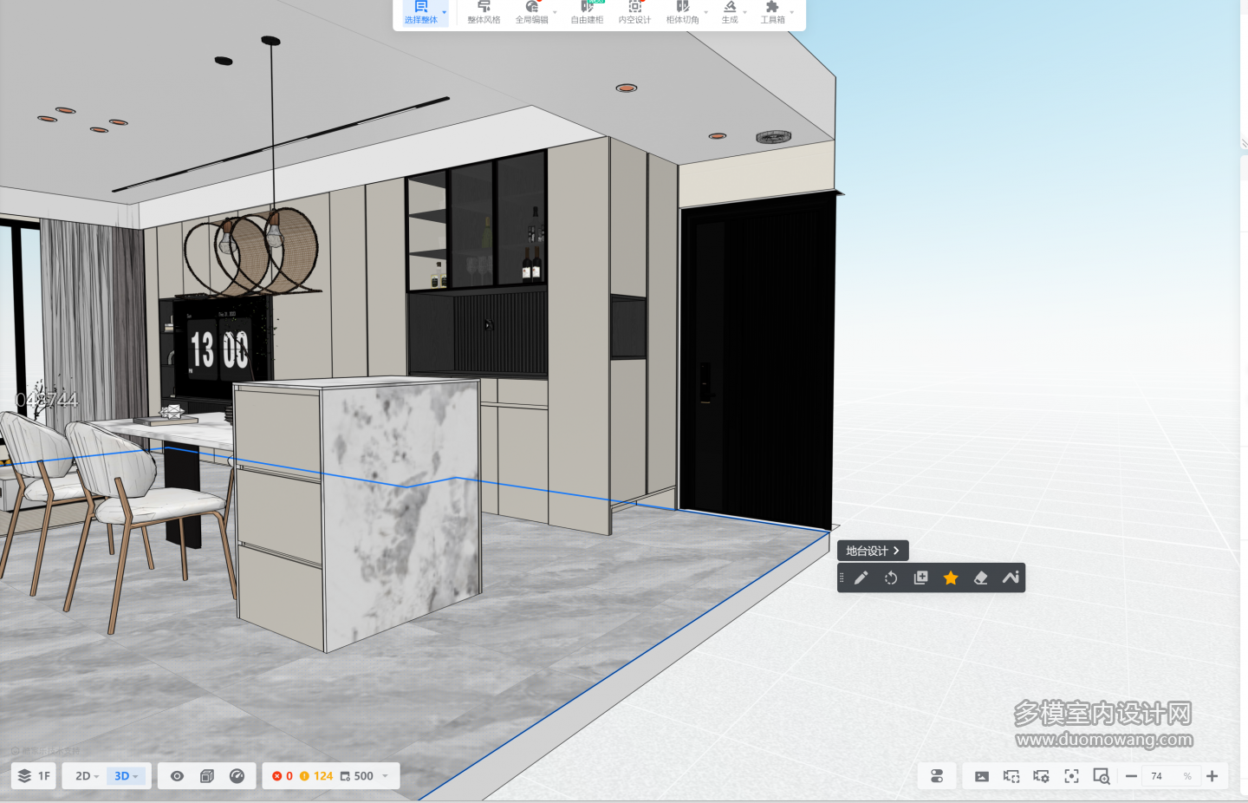This screenshot has width=1248, height=803.
Task: Click the camera region capture icon
Action: pyautogui.click(x=1011, y=776)
